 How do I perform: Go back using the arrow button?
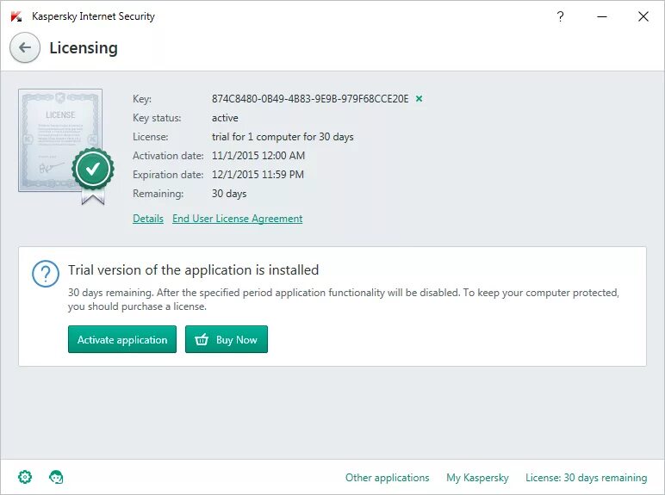pos(25,47)
